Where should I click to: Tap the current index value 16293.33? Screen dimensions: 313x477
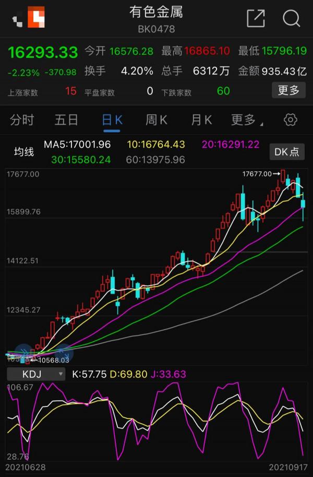(x=43, y=52)
